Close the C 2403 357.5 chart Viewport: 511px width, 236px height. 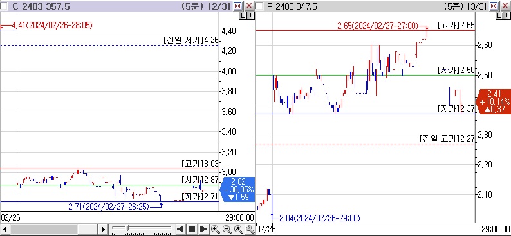pyautogui.click(x=249, y=6)
